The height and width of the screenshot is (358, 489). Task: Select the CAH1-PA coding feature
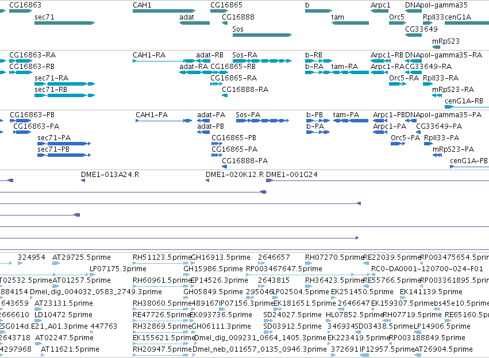point(164,121)
